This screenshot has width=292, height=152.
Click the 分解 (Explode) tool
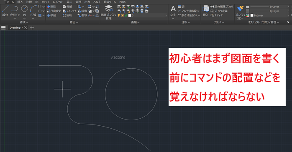[x=67, y=7]
